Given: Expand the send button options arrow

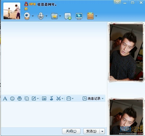Looking at the screenshot, I should 102,131.
